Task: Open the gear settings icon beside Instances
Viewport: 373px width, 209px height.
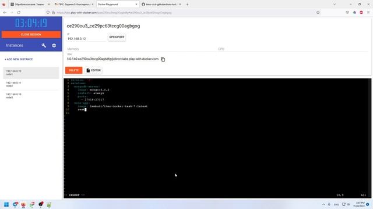Action: click(54, 45)
